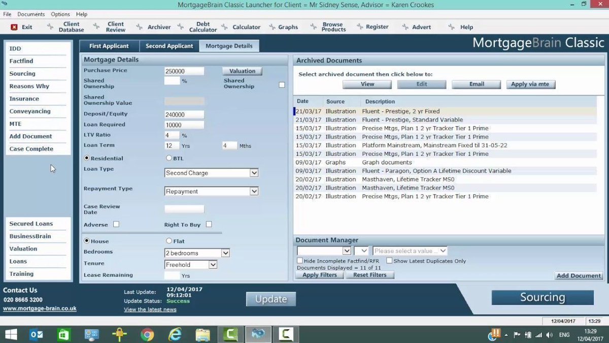Viewport: 609px width, 343px height.
Task: Click the Exit toolbar icon
Action: [14, 27]
